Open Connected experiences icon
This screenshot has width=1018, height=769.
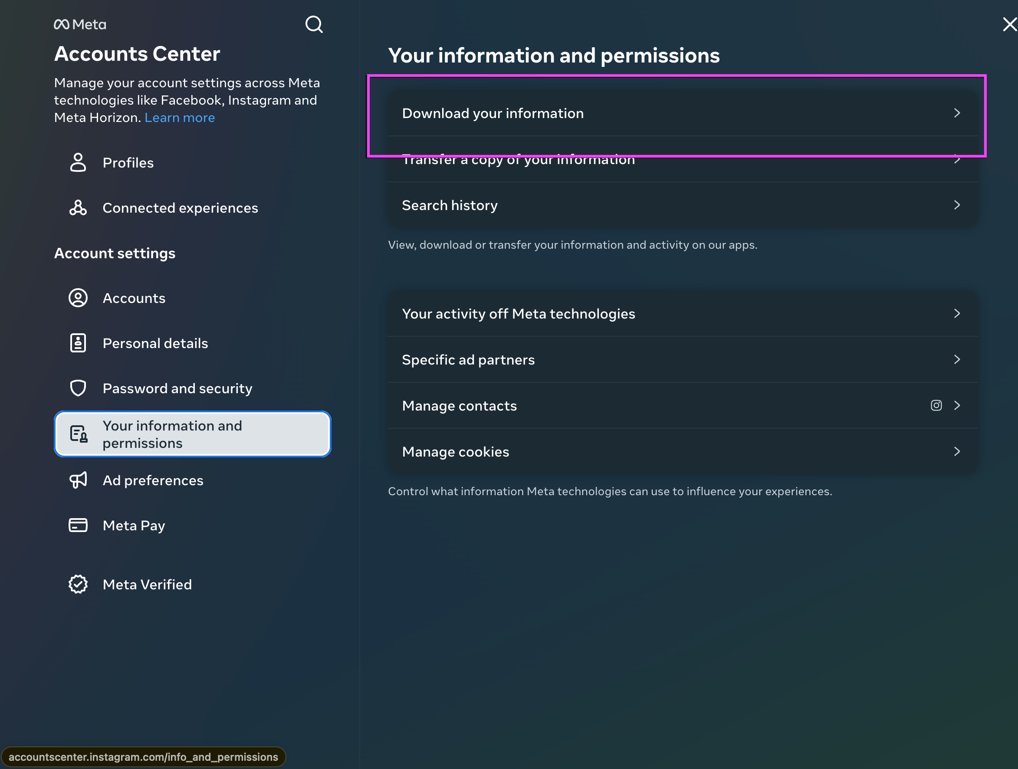tap(78, 207)
